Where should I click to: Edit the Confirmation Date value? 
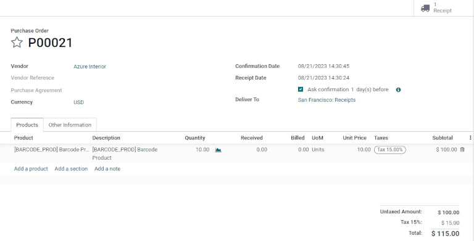pos(323,66)
